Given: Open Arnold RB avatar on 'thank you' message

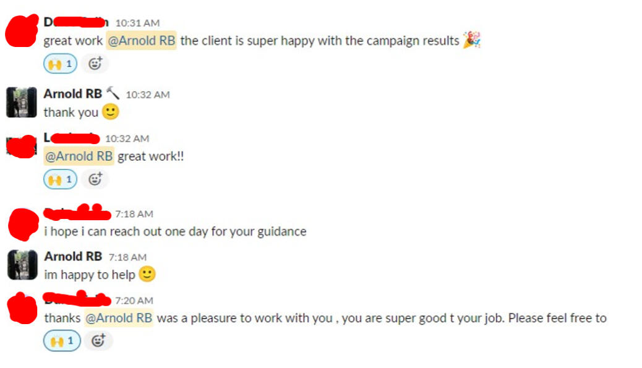Looking at the screenshot, I should pos(21,102).
